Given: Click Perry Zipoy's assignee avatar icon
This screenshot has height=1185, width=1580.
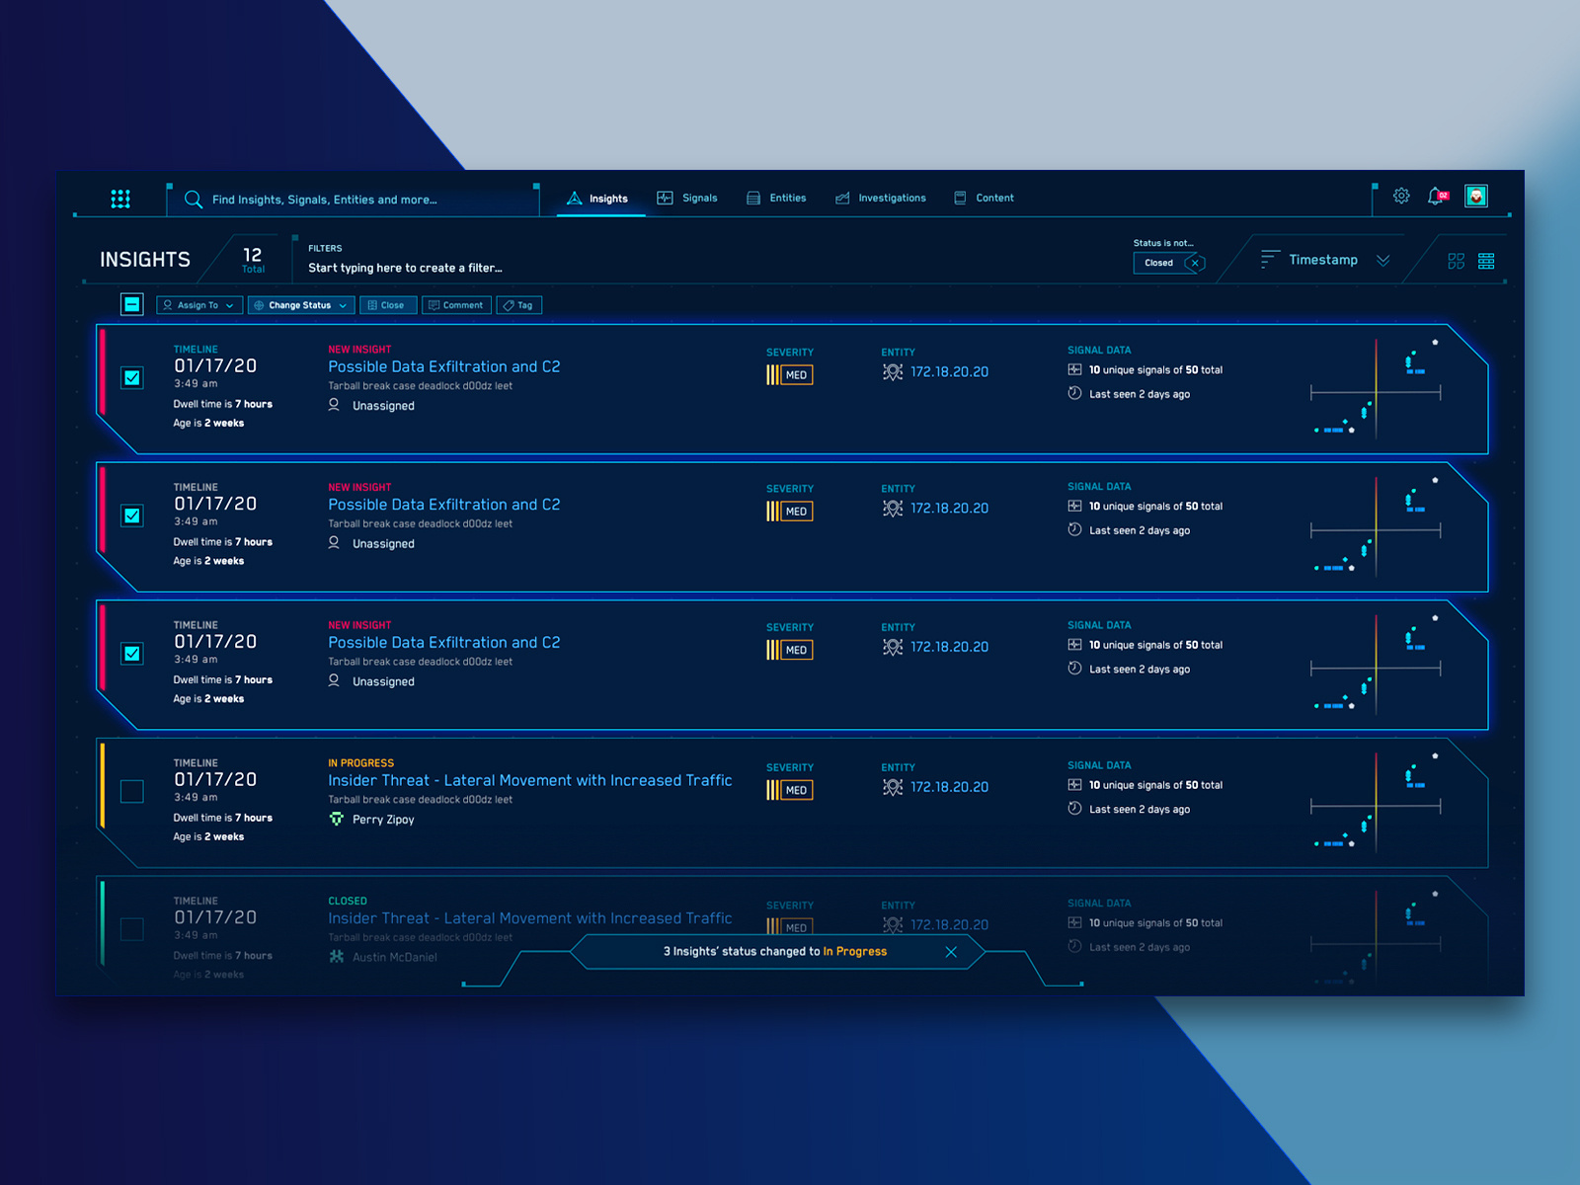Looking at the screenshot, I should pos(336,819).
